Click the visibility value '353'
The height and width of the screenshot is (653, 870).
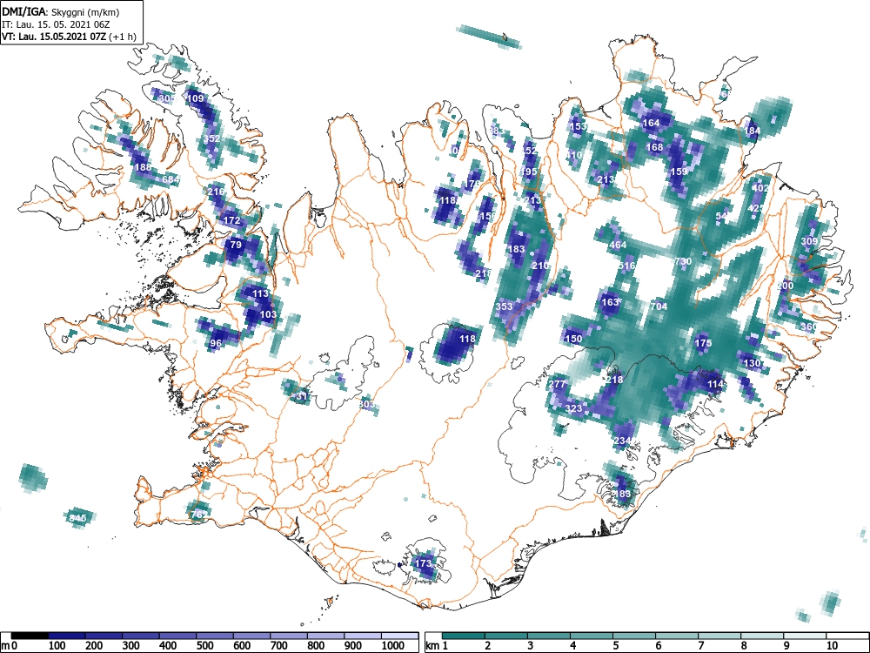(x=504, y=306)
